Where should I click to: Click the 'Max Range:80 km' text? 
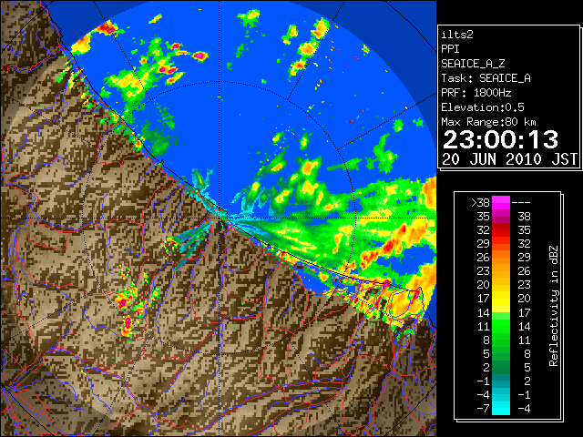click(x=488, y=122)
